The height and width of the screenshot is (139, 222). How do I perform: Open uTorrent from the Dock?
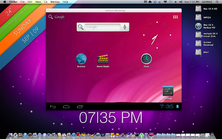[142, 135]
